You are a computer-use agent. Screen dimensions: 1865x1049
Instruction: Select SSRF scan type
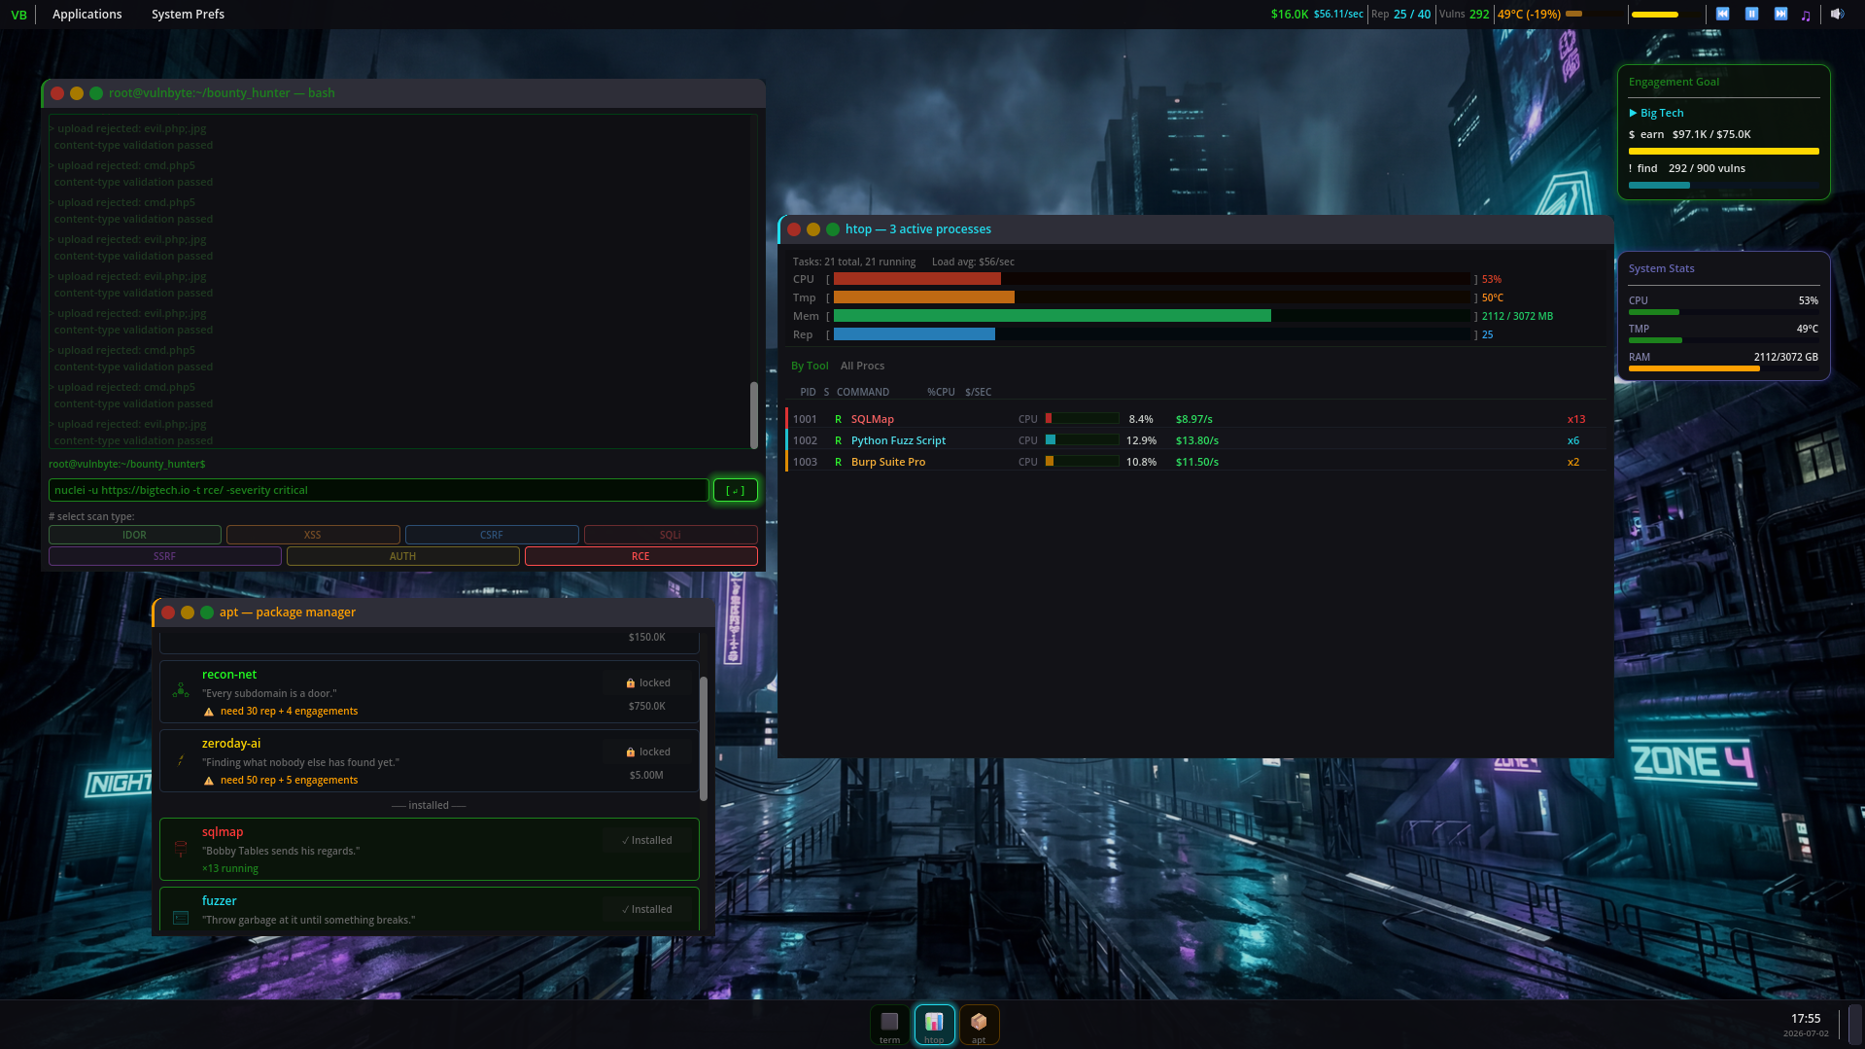[165, 556]
